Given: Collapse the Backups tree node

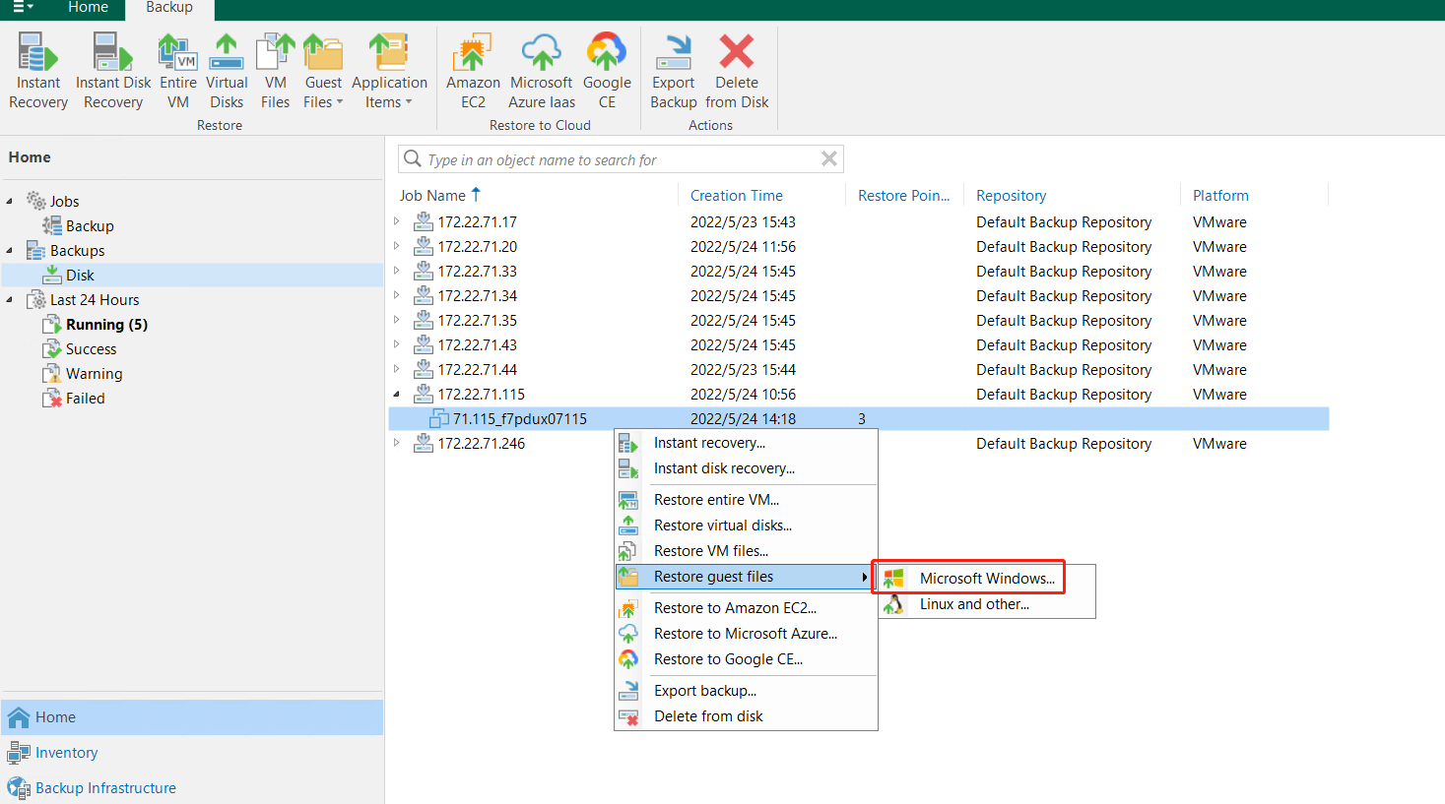Looking at the screenshot, I should click(10, 250).
